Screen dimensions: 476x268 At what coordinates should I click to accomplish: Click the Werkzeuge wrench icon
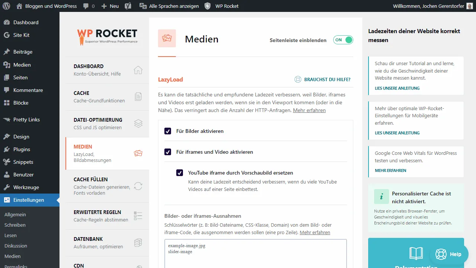pyautogui.click(x=7, y=187)
